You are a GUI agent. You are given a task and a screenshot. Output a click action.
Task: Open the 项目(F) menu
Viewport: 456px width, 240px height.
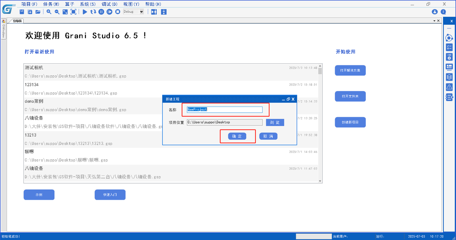[x=29, y=4]
